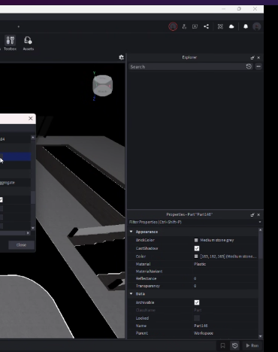Click the history clock icon in status bar
This screenshot has height=352, width=278.
tap(234, 346)
